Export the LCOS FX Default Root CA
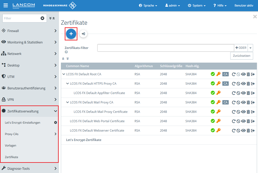Screen dimensions: 258x173 [253, 74]
